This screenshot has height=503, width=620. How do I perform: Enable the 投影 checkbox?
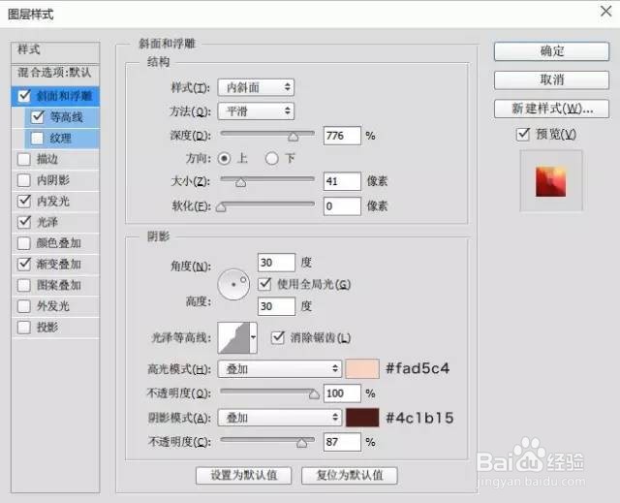tap(24, 327)
